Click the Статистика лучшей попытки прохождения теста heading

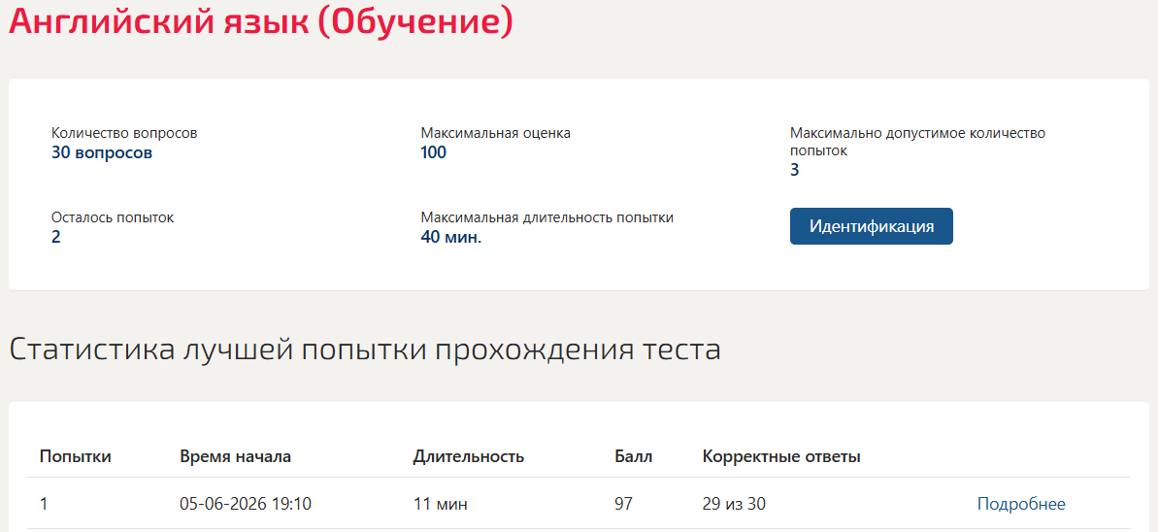[365, 350]
